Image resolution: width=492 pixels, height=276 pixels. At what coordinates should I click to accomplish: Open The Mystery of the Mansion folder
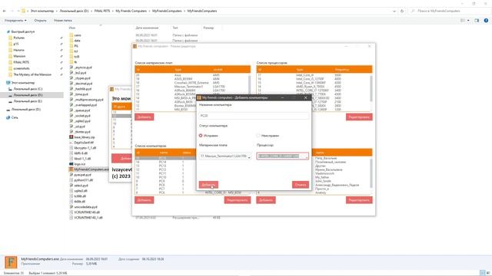pos(32,74)
